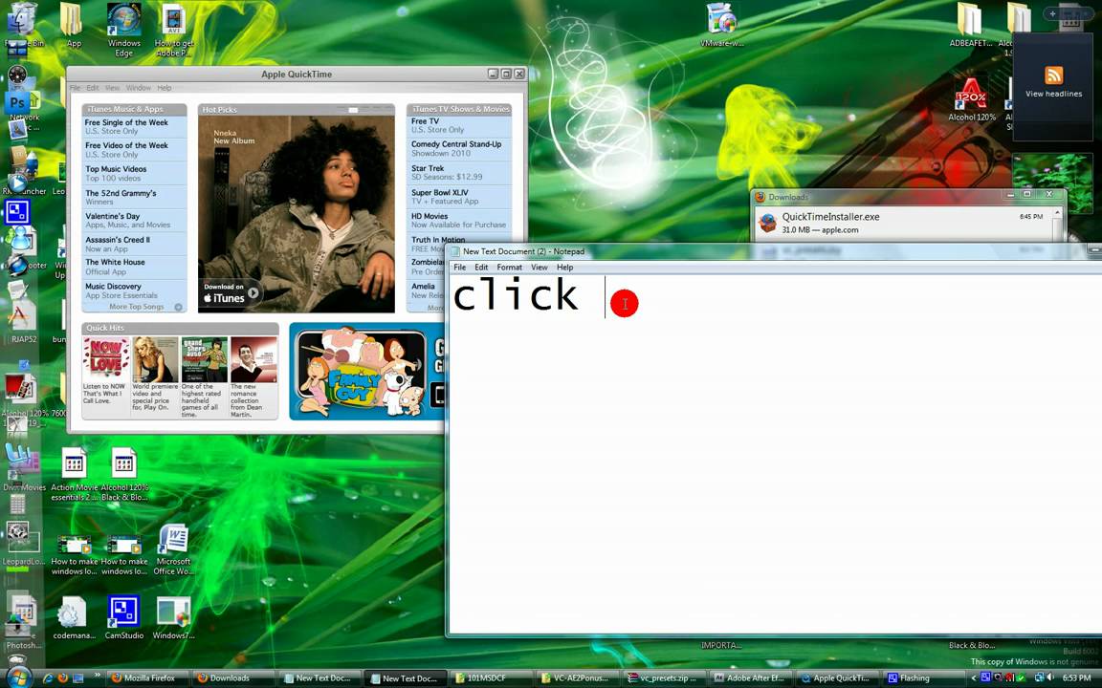This screenshot has width=1102, height=688.
Task: Switch to vc_presets.zip taskbar button
Action: click(664, 678)
